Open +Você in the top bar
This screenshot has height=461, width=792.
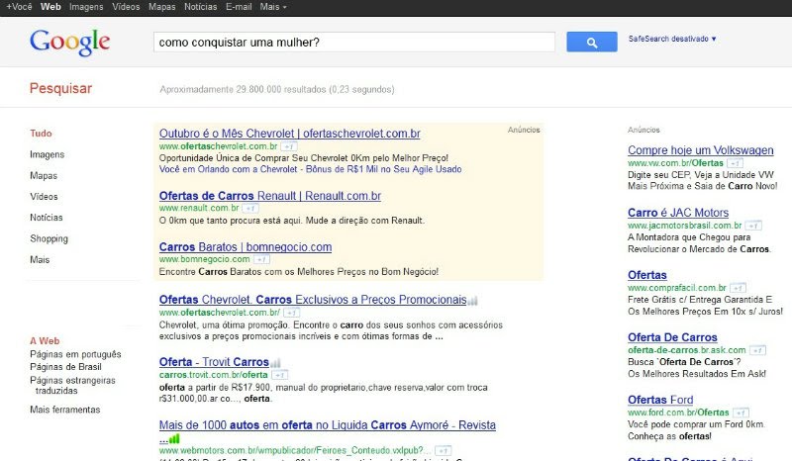click(x=19, y=7)
